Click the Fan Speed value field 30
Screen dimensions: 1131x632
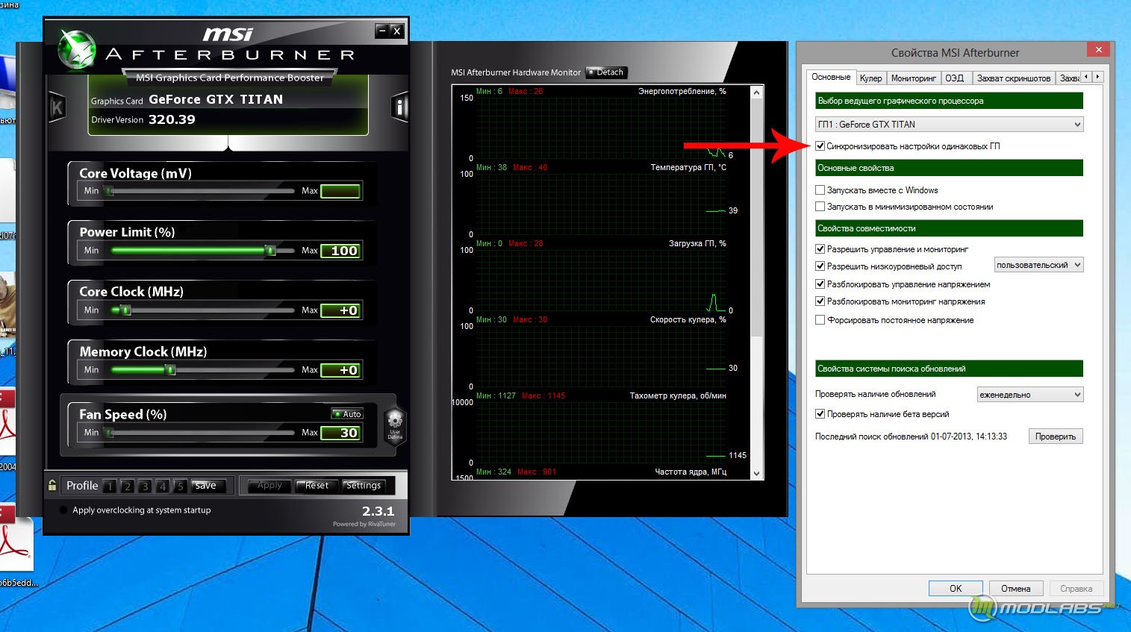click(341, 433)
